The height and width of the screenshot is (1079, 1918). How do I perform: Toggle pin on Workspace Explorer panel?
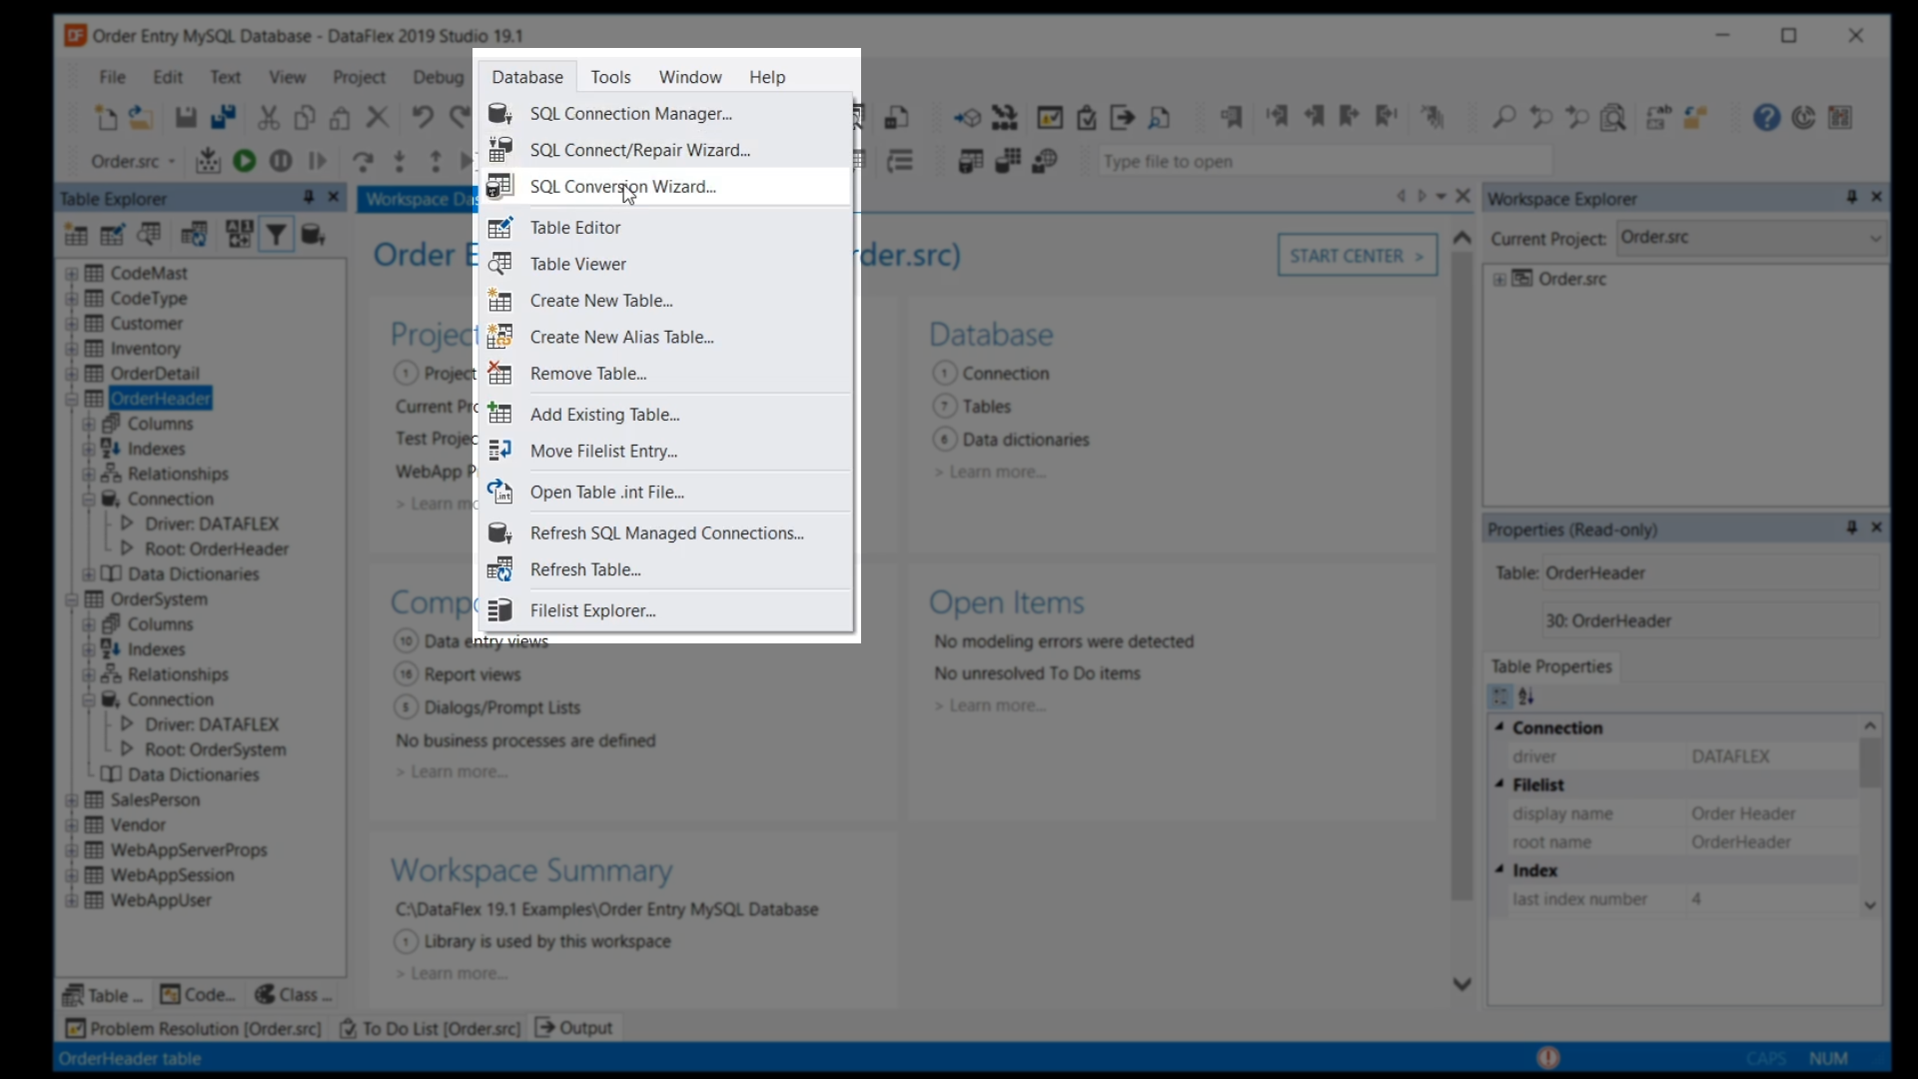[1851, 198]
